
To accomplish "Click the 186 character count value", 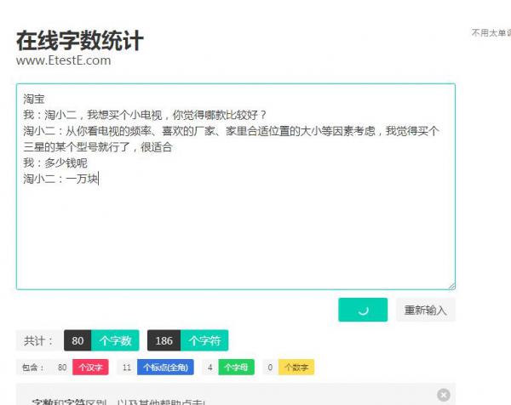I will coord(164,340).
